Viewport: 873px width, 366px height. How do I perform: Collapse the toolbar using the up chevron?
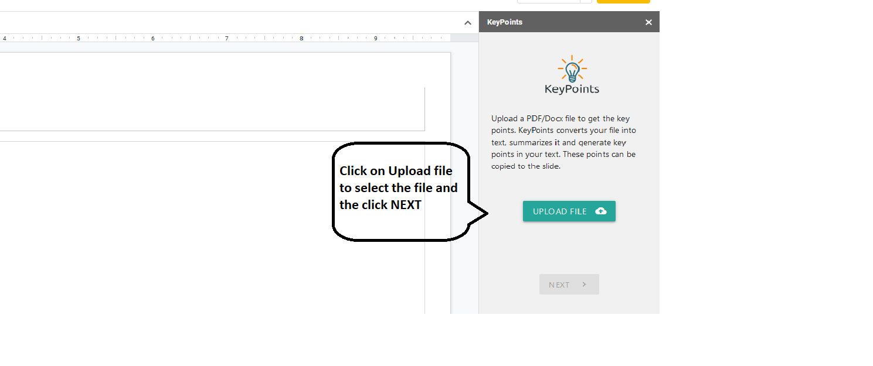point(467,22)
